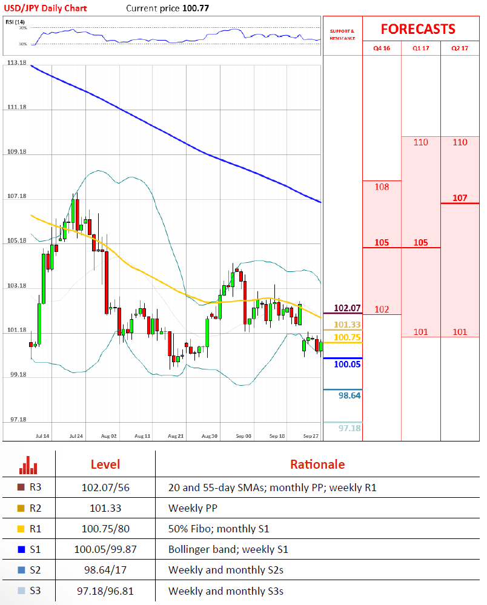The height and width of the screenshot is (605, 487).
Task: Click the 'Aug 02' date label
Action: coord(109,436)
